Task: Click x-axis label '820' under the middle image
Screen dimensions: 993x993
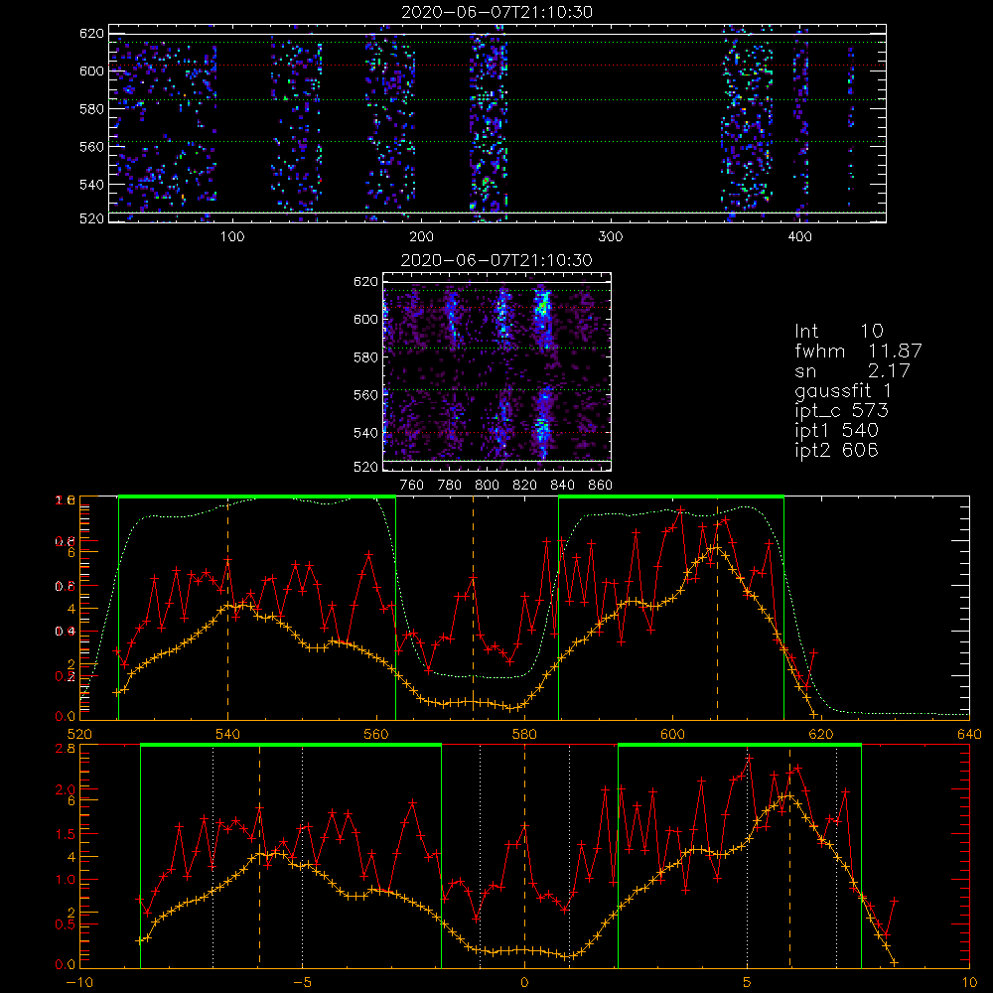Action: 525,486
